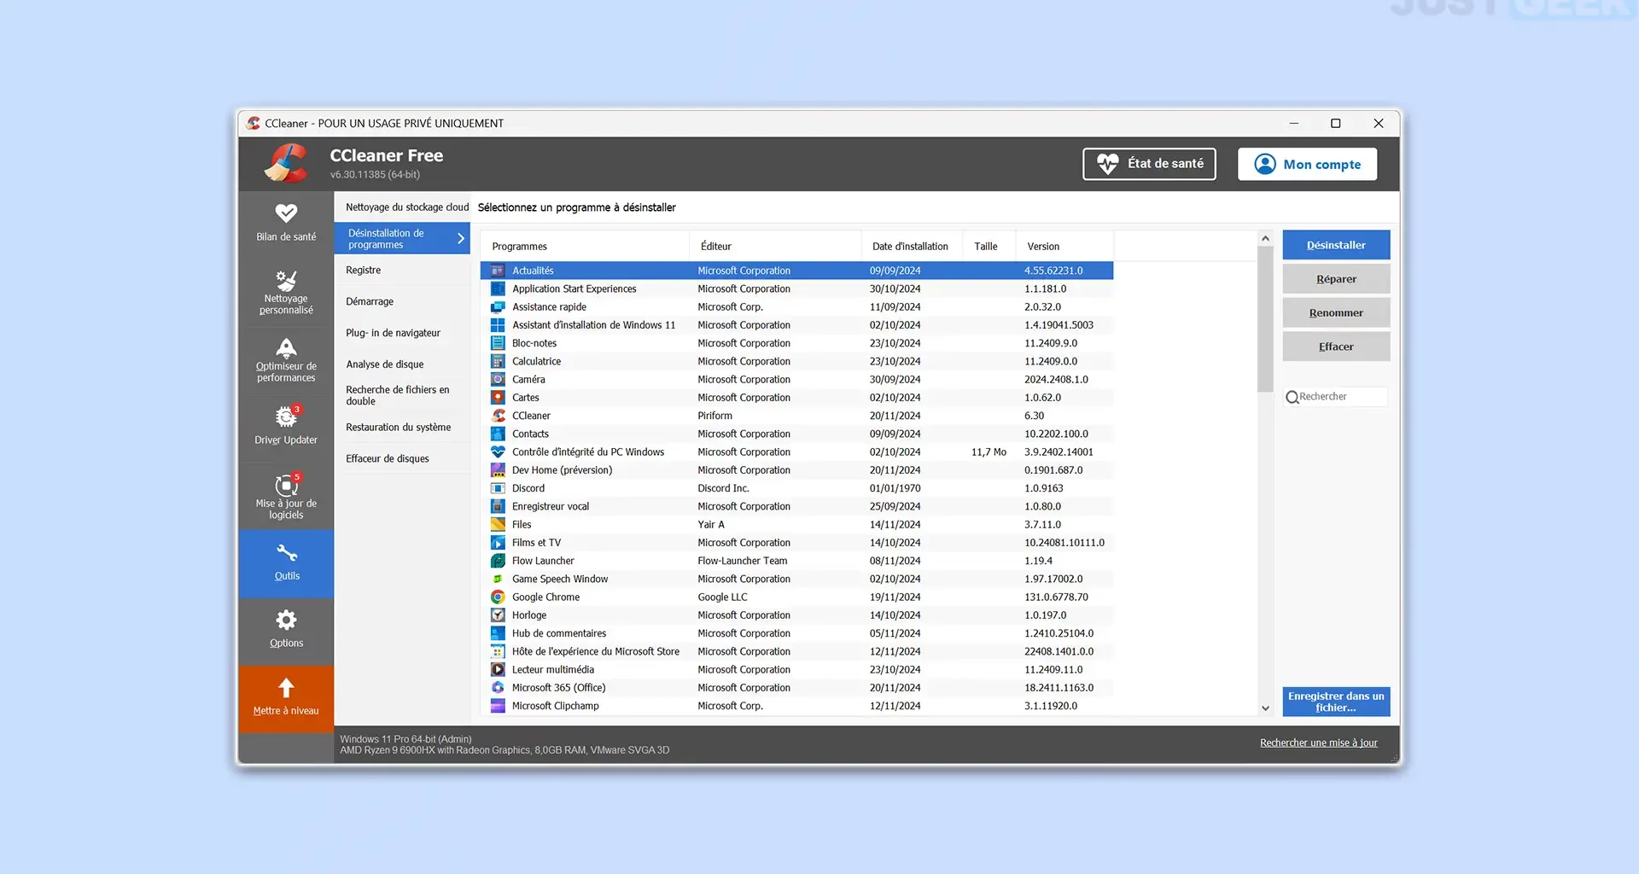Select Assistant d'installation de Windows 11 row
The width and height of the screenshot is (1639, 874).
pyautogui.click(x=797, y=325)
